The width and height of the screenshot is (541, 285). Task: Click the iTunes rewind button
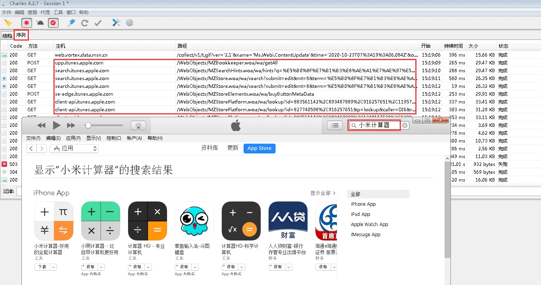pos(41,125)
